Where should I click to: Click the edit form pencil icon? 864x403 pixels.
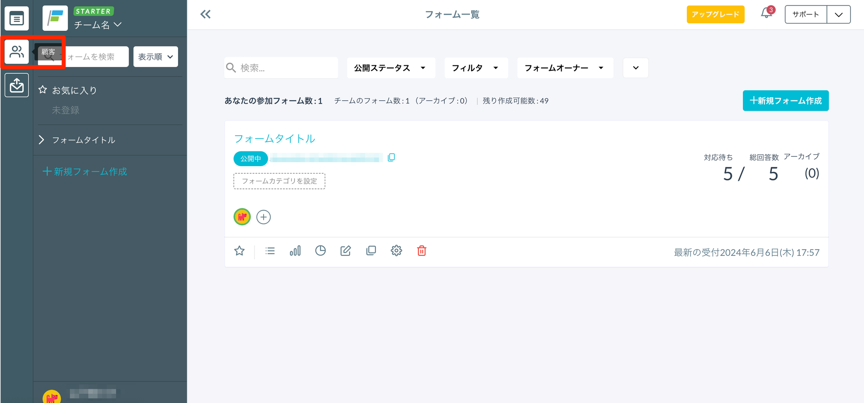click(x=346, y=251)
